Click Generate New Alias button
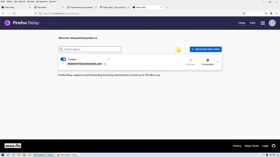The image size is (280, 157). coord(206,49)
